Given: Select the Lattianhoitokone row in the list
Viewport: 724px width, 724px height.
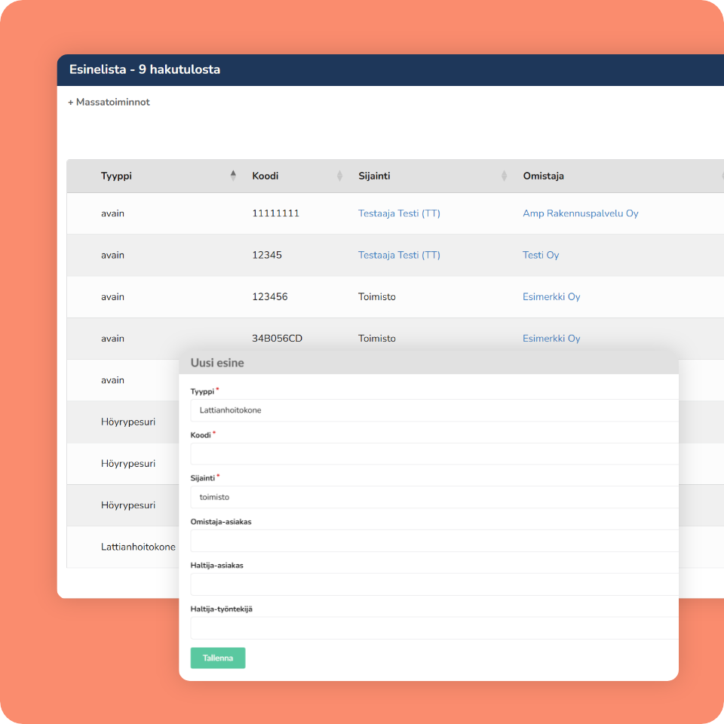Looking at the screenshot, I should tap(138, 547).
